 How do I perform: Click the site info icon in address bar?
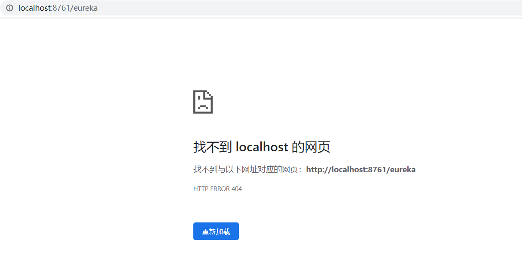[9, 8]
